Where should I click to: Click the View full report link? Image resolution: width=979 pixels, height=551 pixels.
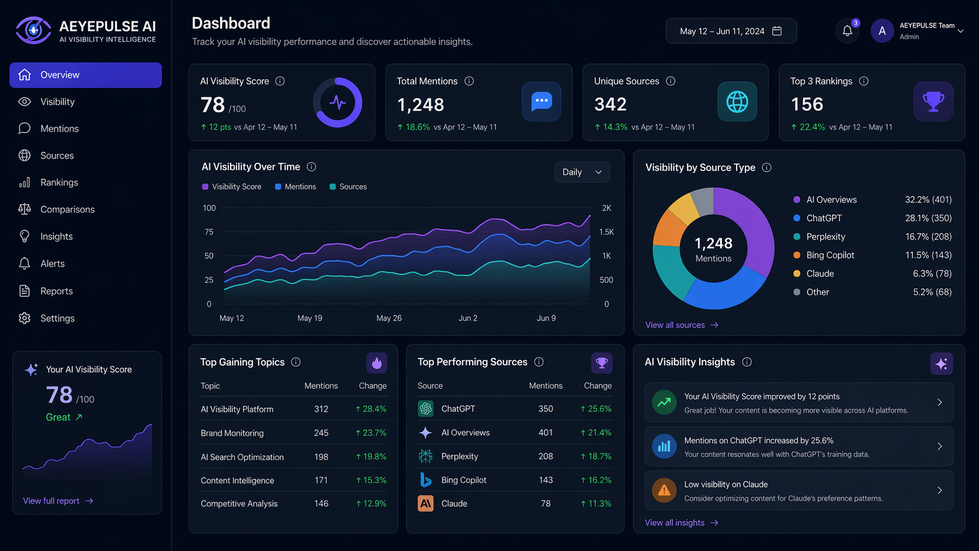coord(57,501)
